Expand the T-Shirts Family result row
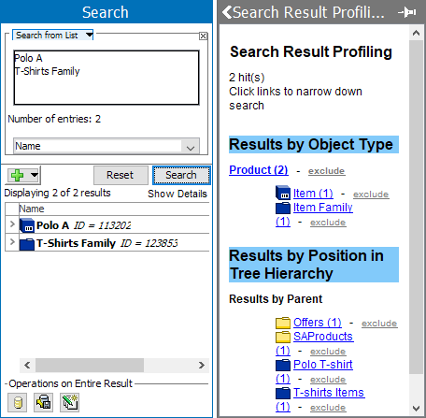 [x=12, y=241]
